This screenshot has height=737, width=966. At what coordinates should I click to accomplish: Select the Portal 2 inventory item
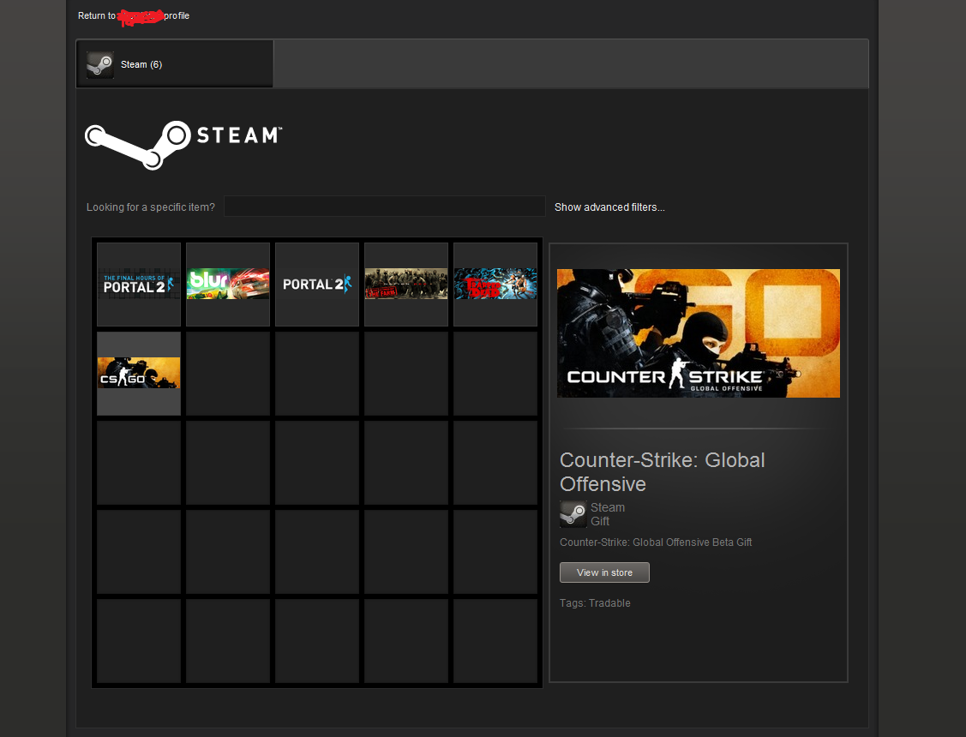[316, 284]
